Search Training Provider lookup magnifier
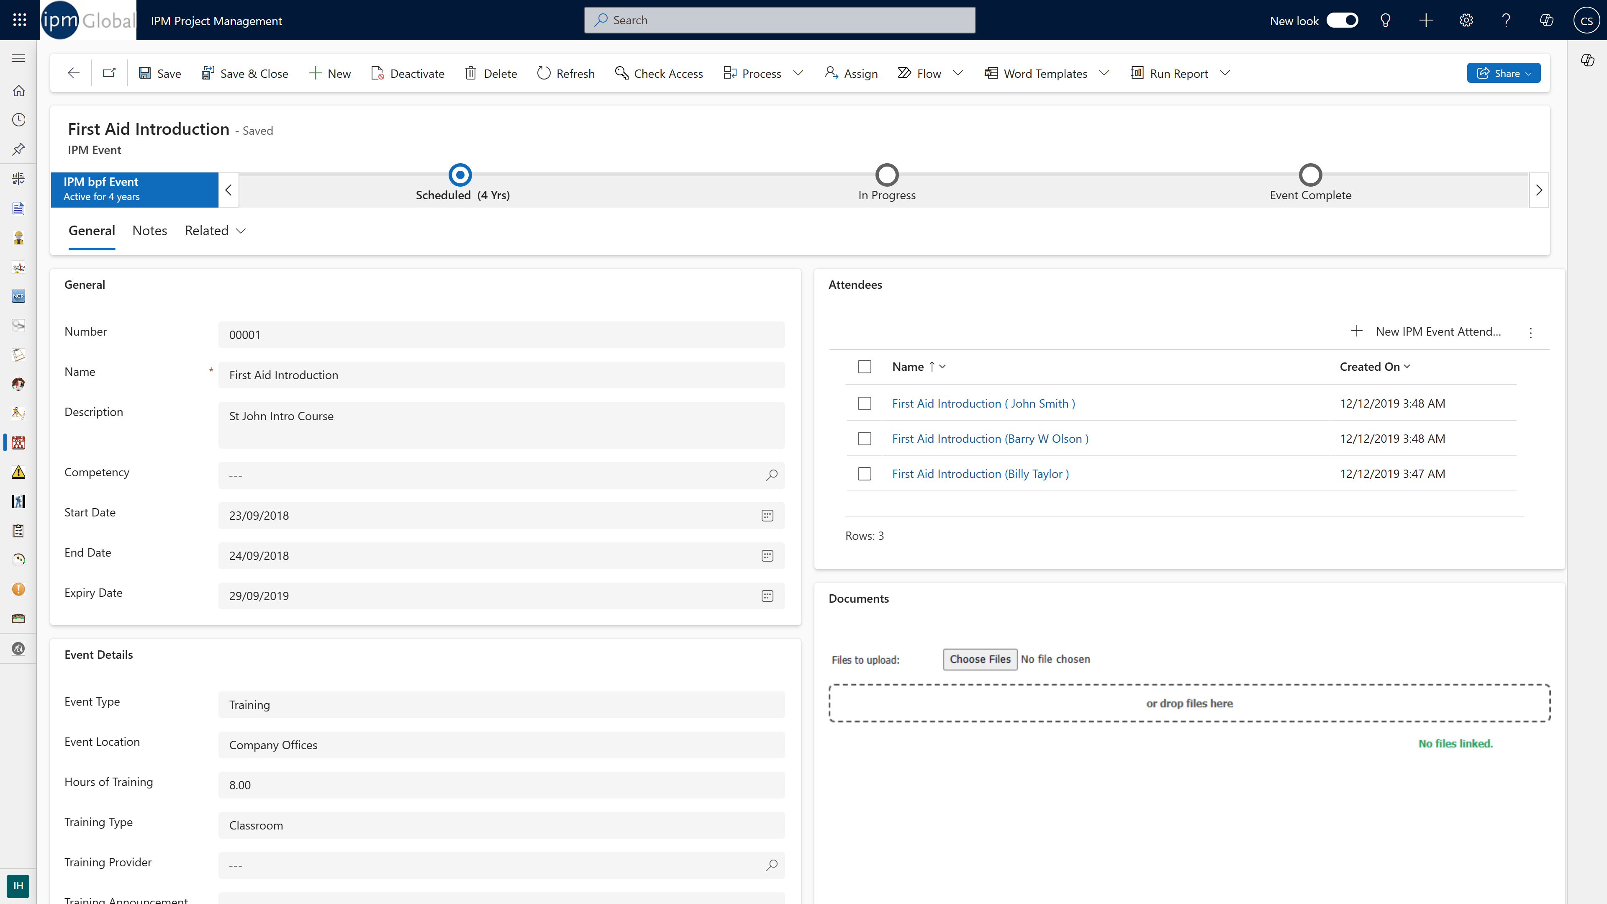Viewport: 1607px width, 904px height. (x=772, y=865)
